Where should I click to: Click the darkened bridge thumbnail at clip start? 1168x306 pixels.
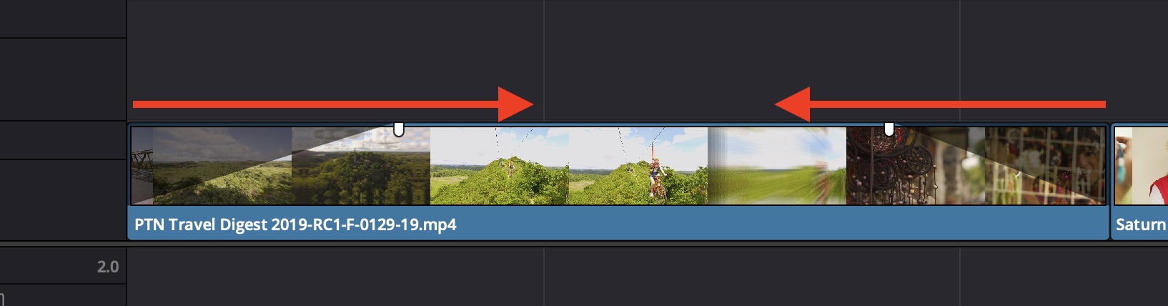pos(142,166)
